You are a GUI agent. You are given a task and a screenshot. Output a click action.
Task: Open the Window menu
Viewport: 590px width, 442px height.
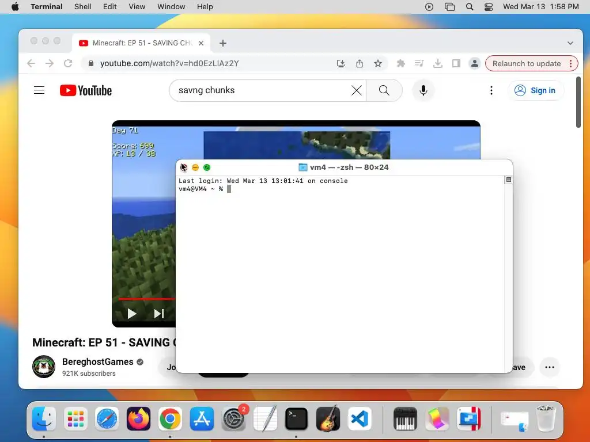pos(171,7)
